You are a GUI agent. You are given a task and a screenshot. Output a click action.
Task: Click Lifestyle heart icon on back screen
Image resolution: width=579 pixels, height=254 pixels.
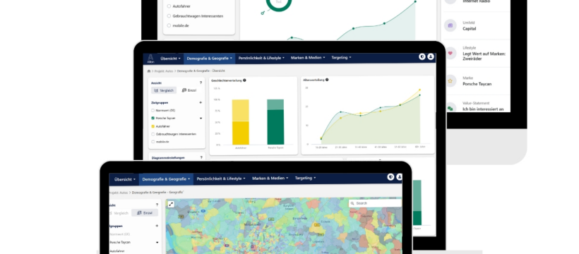(x=450, y=53)
